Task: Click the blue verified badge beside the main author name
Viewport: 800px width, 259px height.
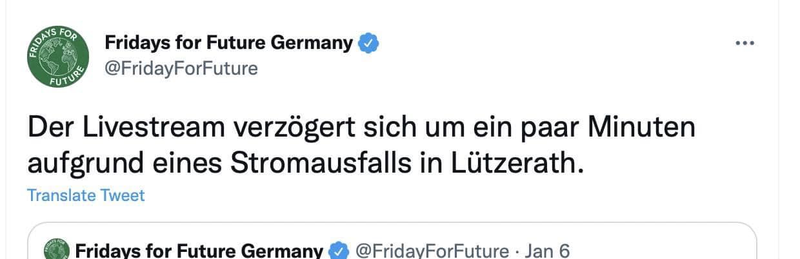Action: tap(368, 43)
